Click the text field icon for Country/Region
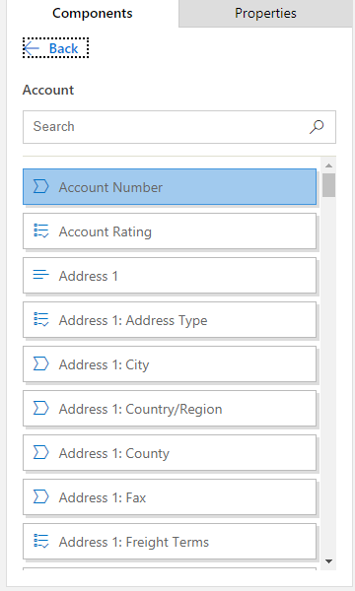 tap(40, 408)
